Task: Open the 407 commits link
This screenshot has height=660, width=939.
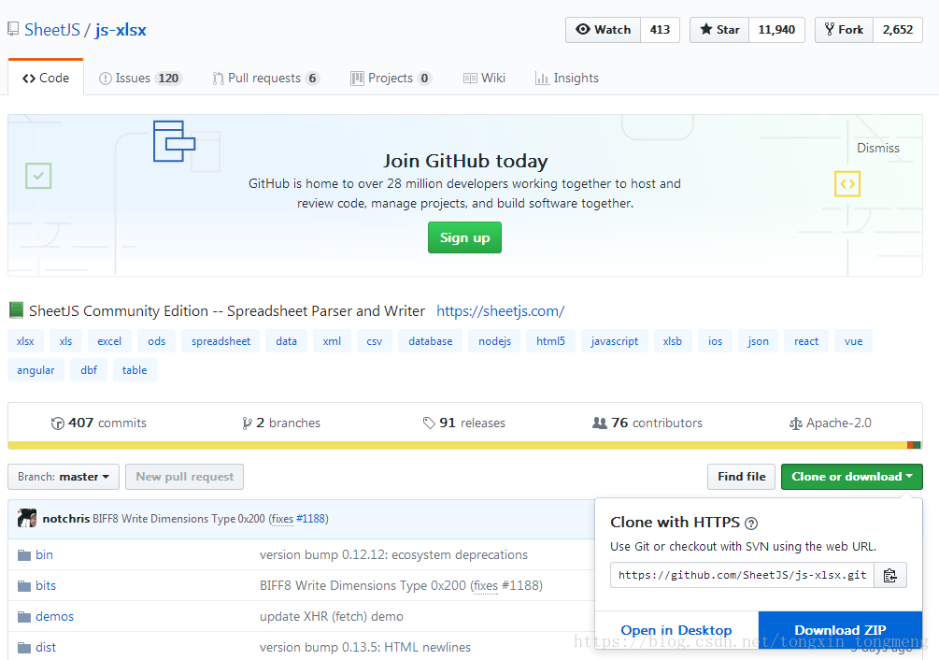Action: [99, 423]
